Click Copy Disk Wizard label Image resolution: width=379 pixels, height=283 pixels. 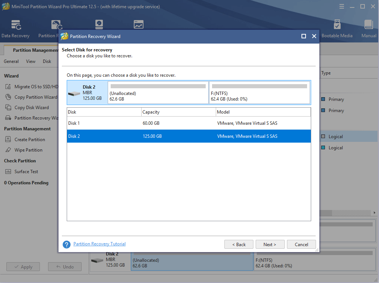tap(32, 108)
